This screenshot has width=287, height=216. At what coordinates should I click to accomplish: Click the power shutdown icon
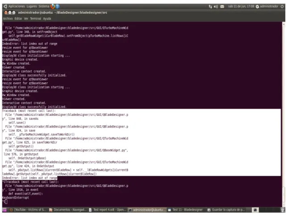pyautogui.click(x=282, y=6)
